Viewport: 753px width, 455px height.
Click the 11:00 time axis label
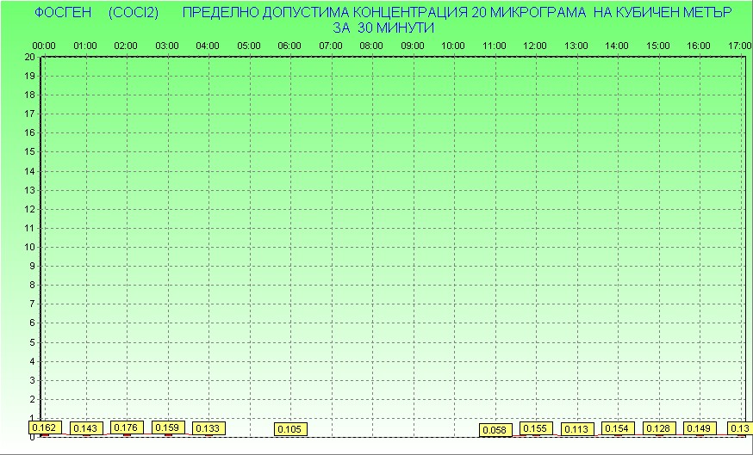(494, 46)
